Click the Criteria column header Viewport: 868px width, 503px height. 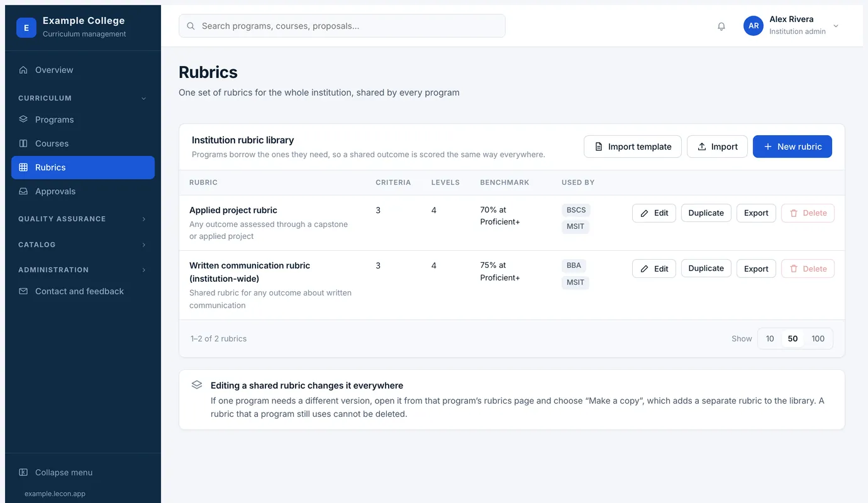coord(393,182)
